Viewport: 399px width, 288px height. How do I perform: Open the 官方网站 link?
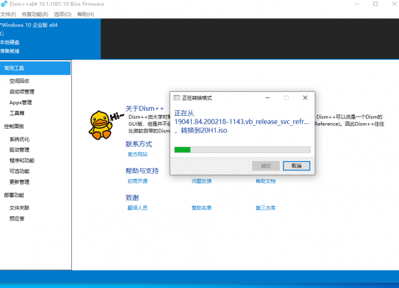point(138,154)
